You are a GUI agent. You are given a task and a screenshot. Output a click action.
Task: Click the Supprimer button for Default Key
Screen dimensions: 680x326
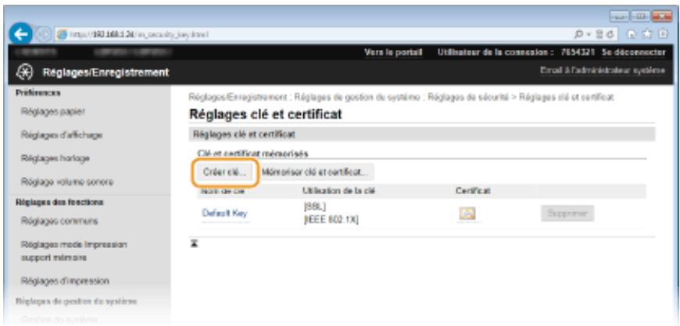pyautogui.click(x=567, y=214)
